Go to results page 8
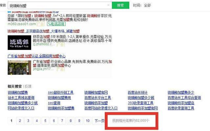The width and height of the screenshot is (210, 131). [x=71, y=121]
